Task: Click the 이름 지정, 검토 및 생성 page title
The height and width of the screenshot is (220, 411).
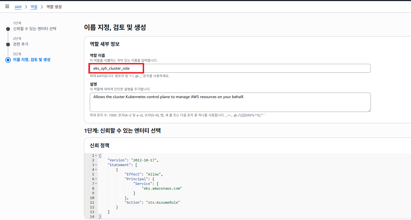Action: [115, 27]
